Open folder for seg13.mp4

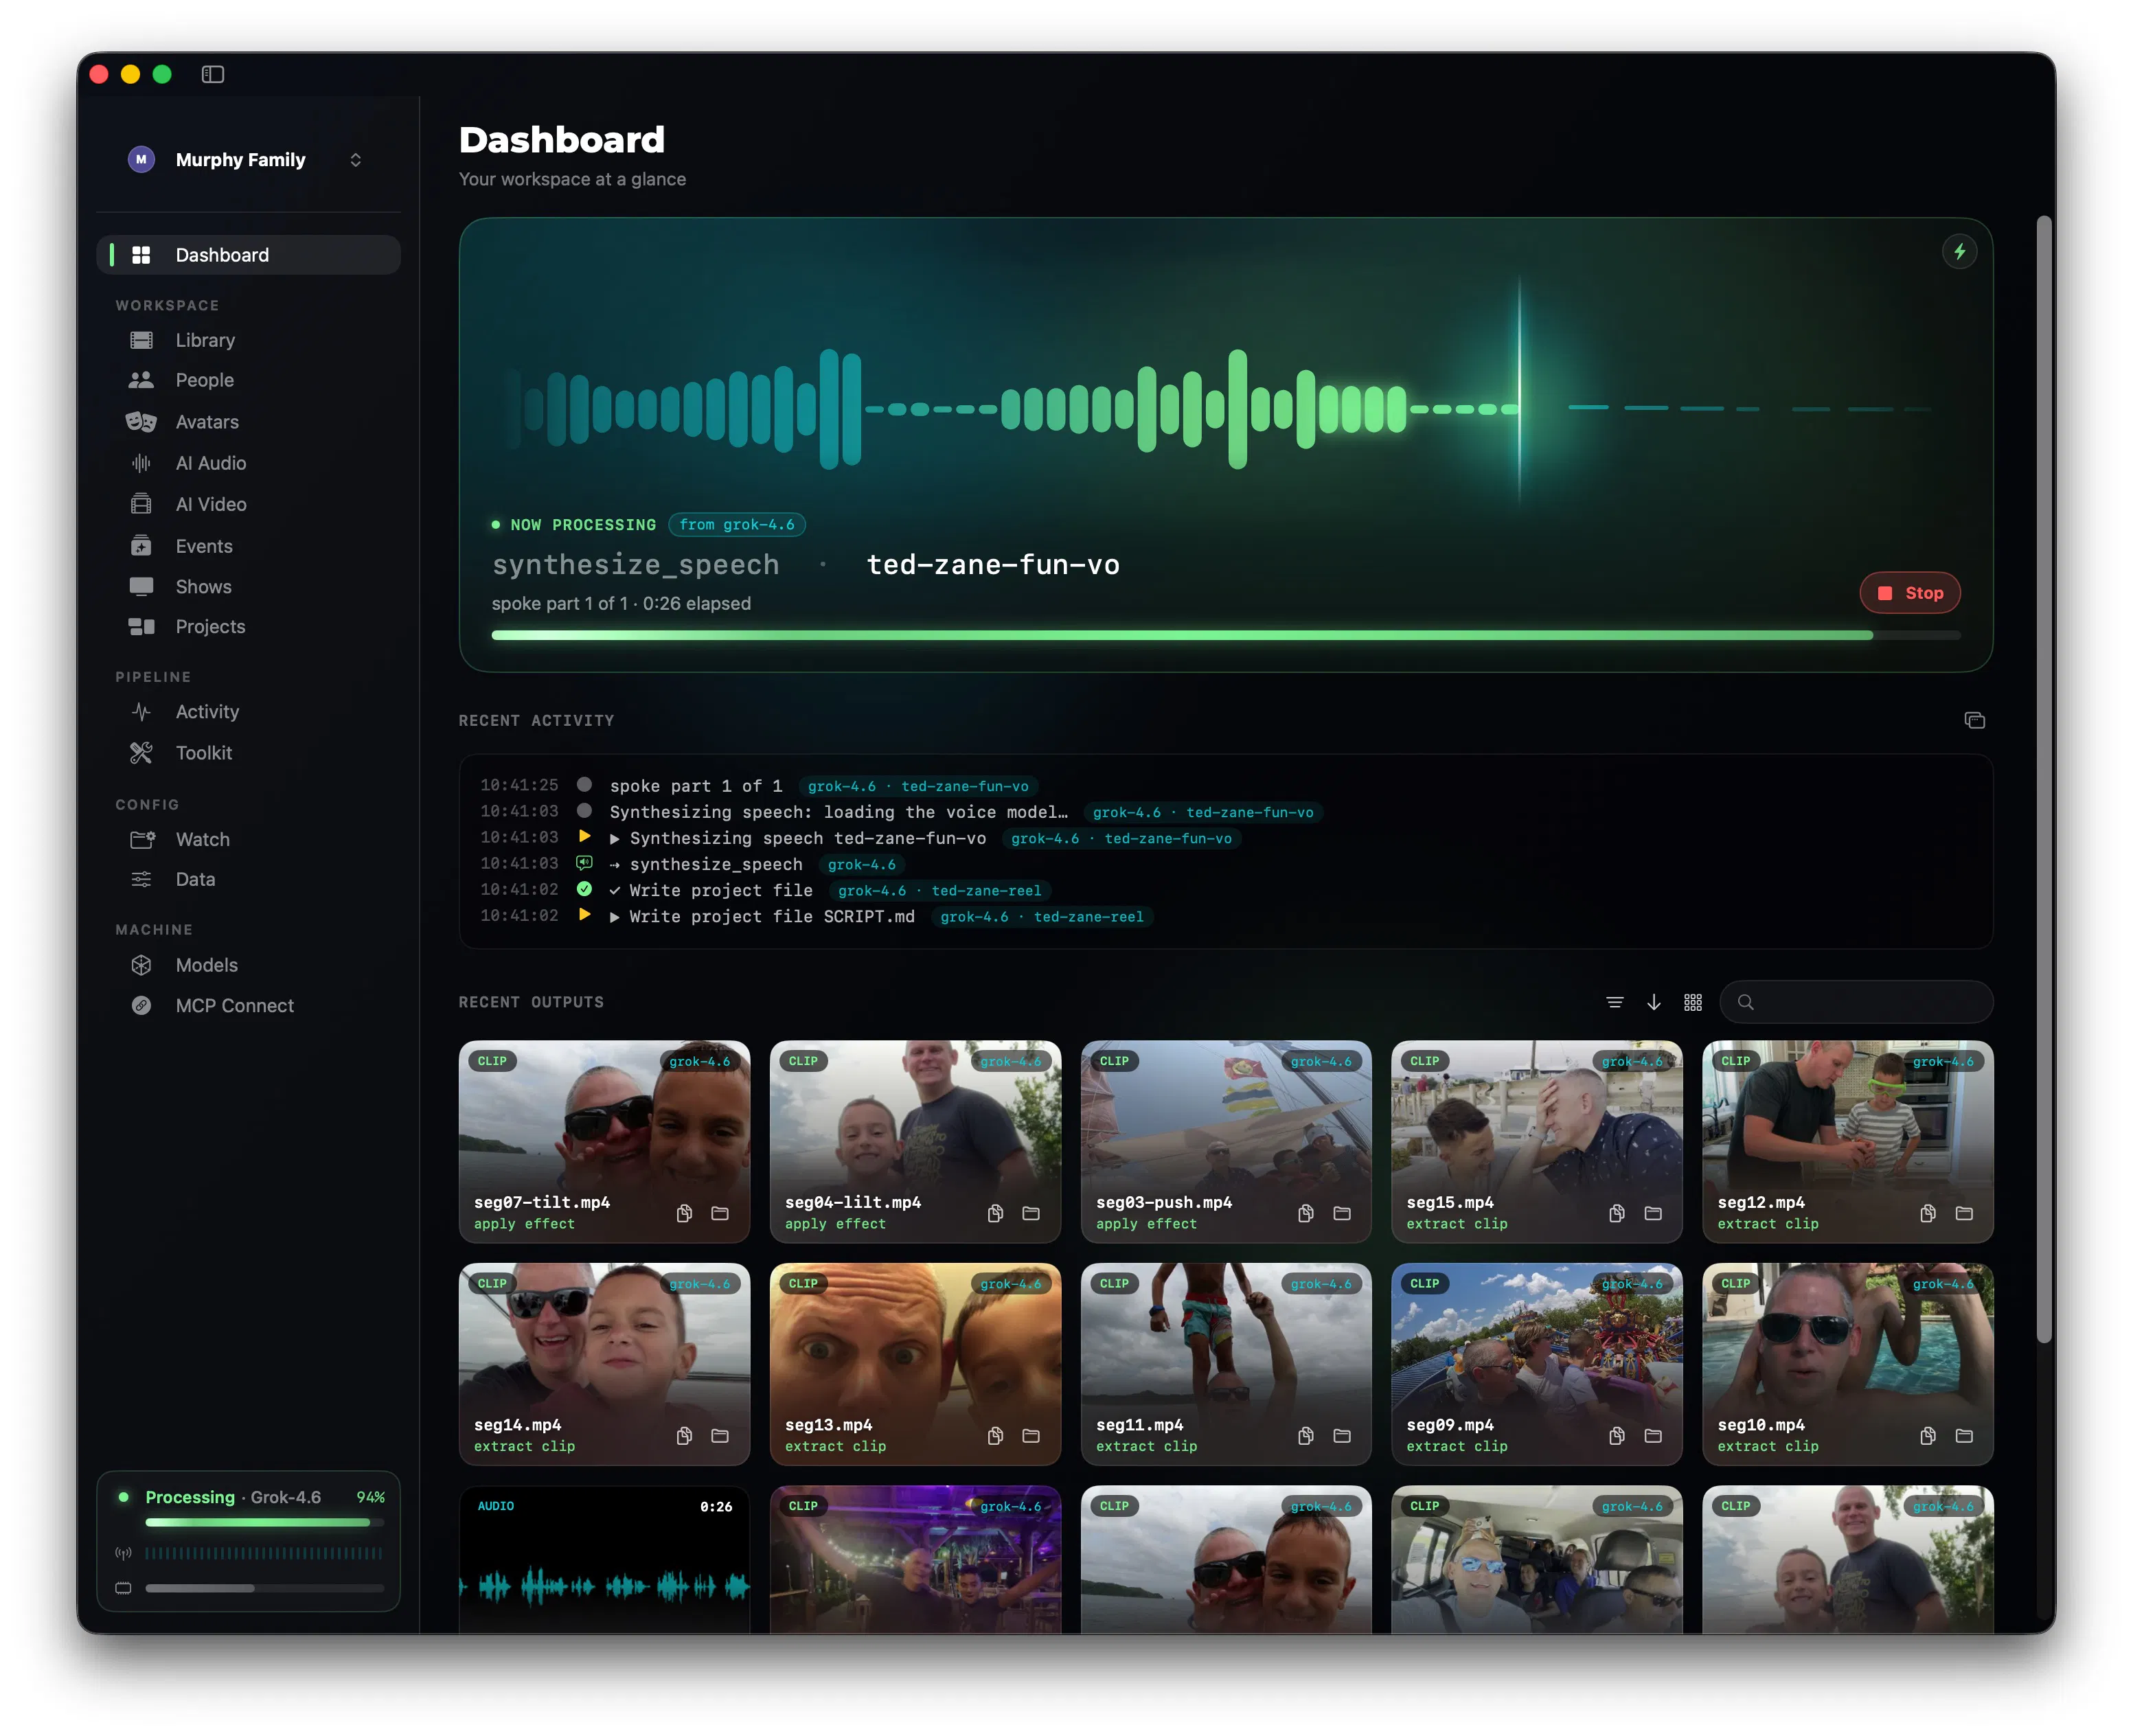coord(1031,1436)
